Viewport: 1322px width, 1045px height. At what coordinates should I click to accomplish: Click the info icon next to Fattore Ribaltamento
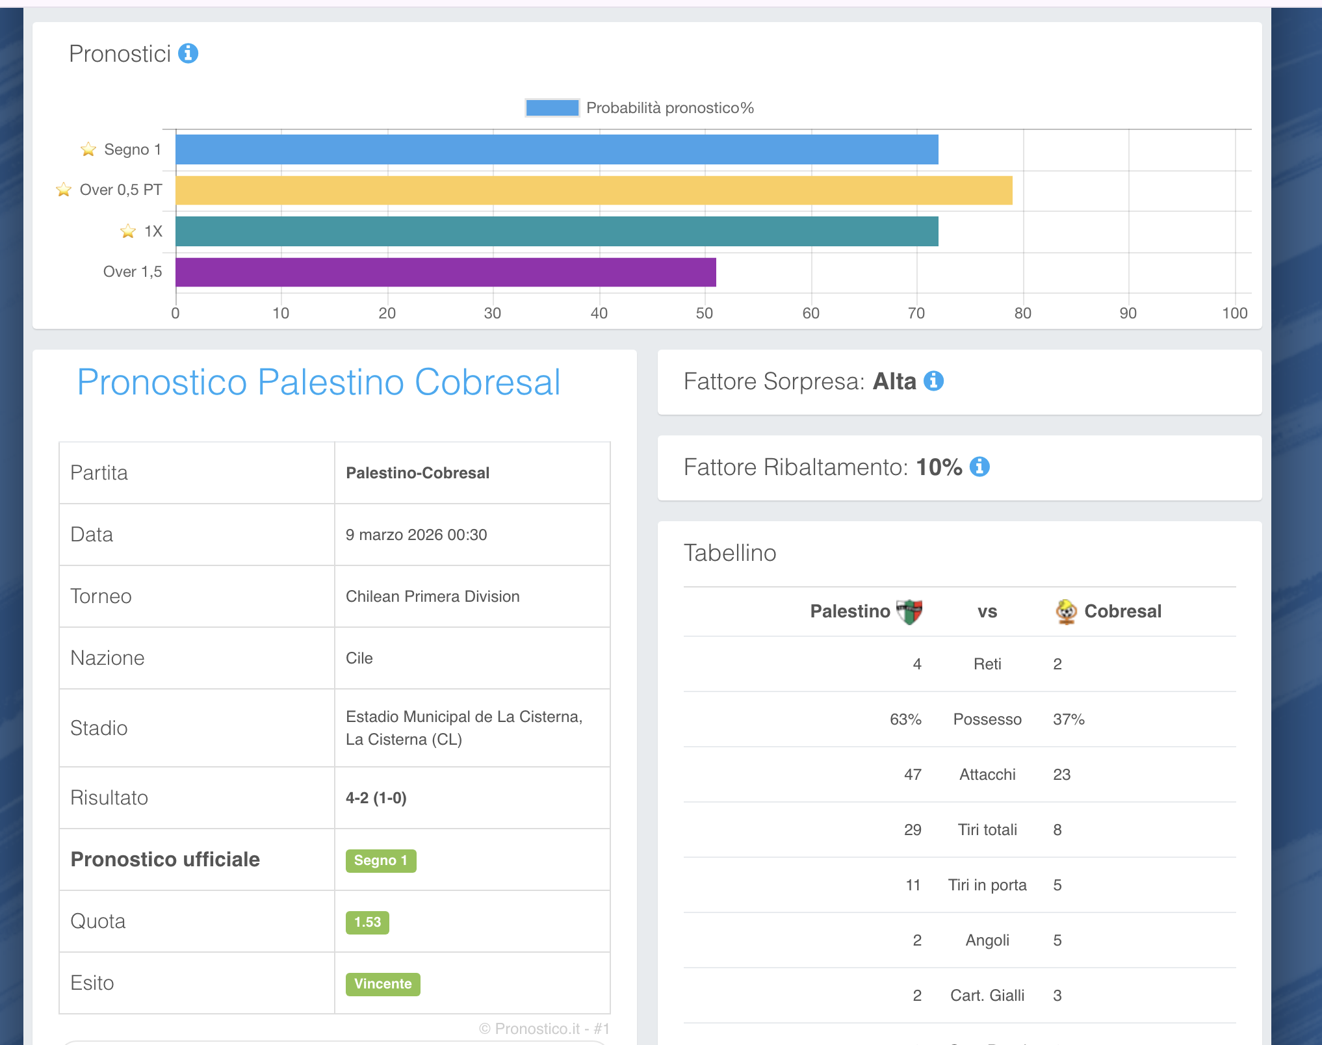tap(979, 467)
